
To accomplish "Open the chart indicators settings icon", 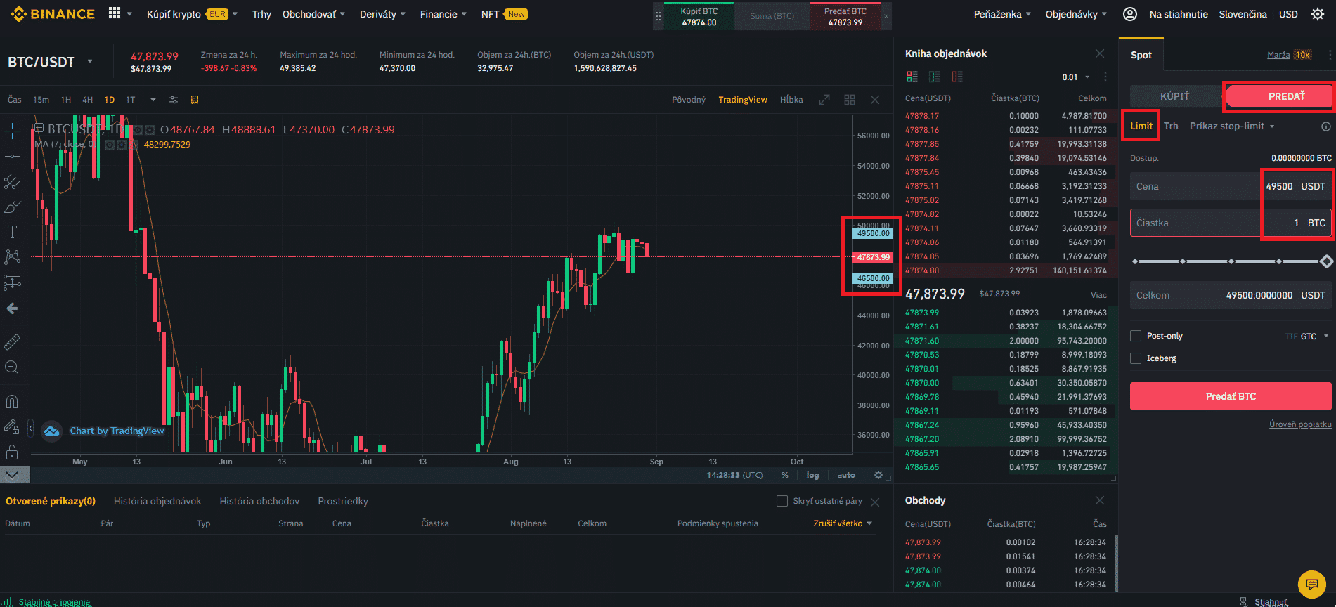I will (174, 100).
